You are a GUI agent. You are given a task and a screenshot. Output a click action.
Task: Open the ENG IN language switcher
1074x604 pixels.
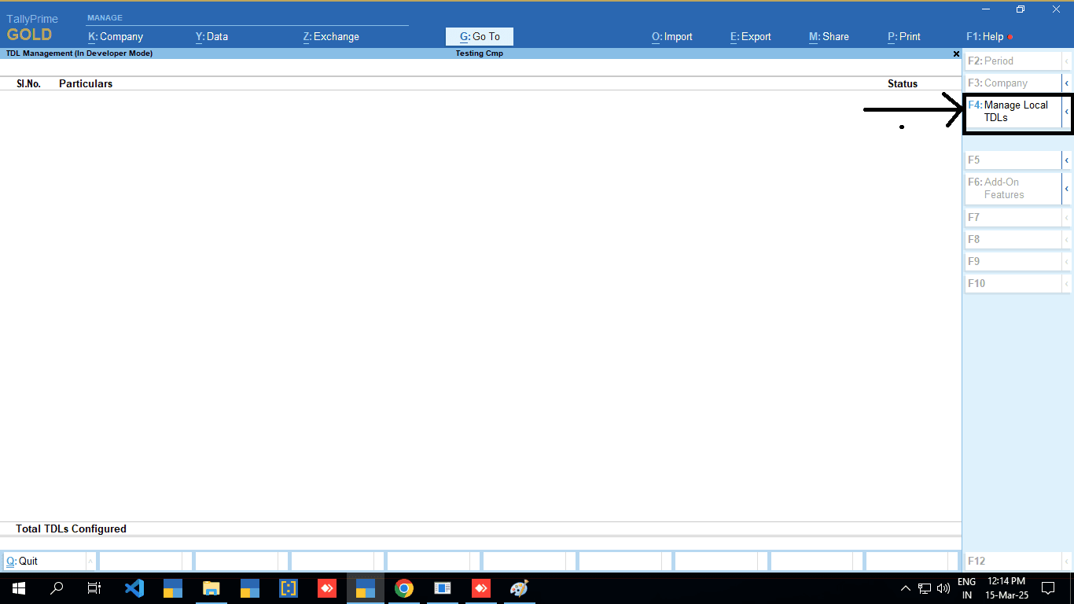pos(966,587)
